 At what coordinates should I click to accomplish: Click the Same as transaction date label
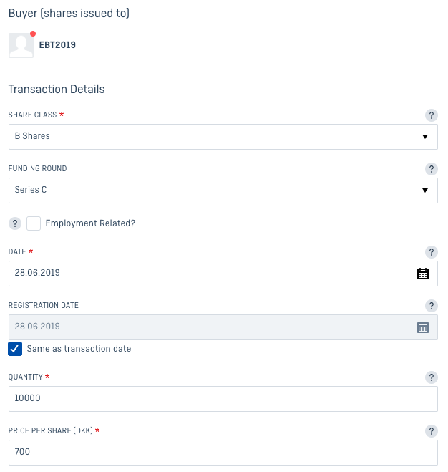tap(79, 349)
